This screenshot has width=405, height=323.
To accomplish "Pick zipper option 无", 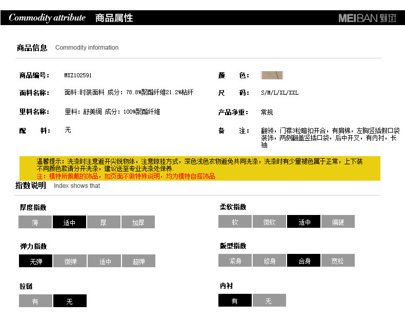I will click(x=70, y=301).
